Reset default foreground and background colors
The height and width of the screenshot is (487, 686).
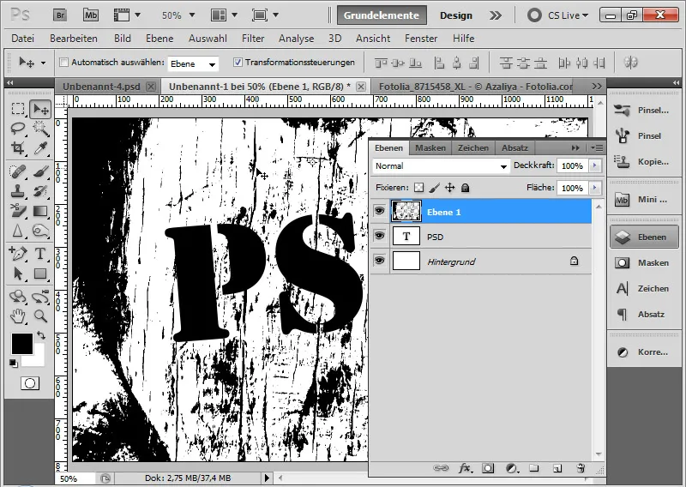click(14, 364)
